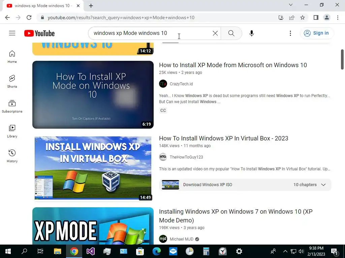This screenshot has width=345, height=258.
Task: Click the address bar URL
Action: [x=121, y=17]
